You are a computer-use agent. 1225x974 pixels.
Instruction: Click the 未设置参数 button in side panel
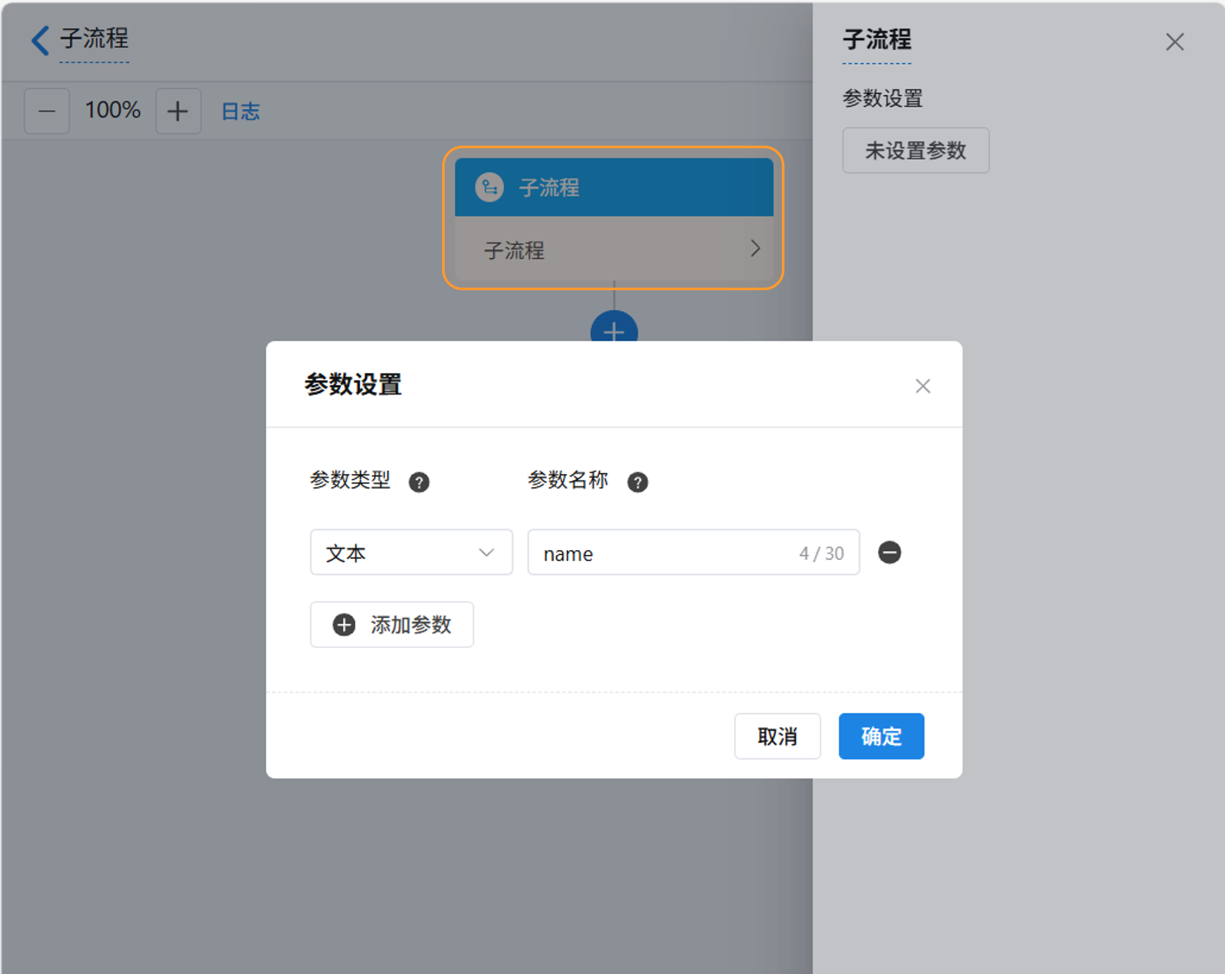[915, 151]
